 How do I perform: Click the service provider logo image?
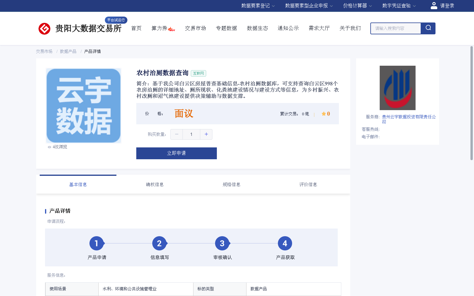(398, 88)
